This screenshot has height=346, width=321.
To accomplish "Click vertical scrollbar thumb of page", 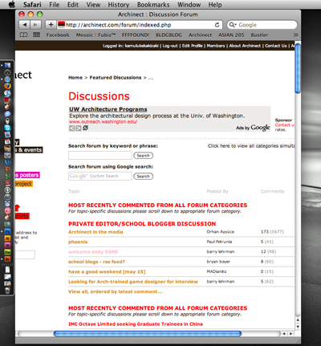I will pos(298,69).
